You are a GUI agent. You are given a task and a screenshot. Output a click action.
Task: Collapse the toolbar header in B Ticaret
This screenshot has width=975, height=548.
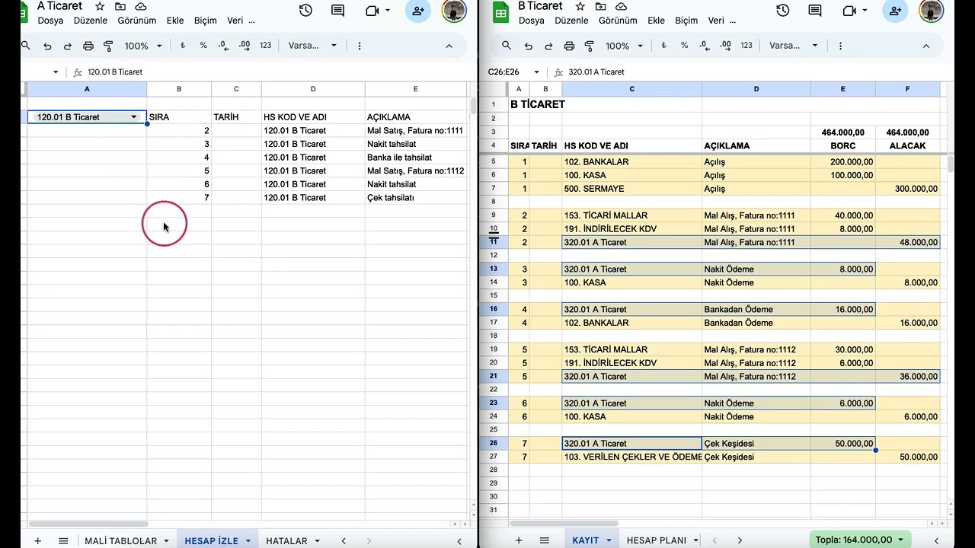(x=926, y=46)
